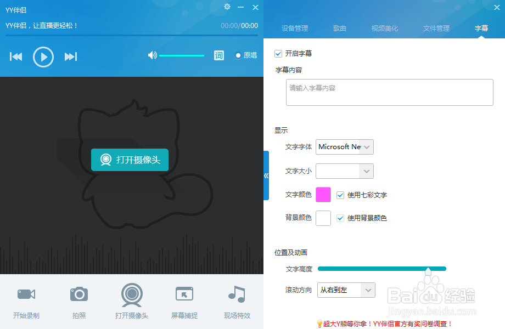Close the YY伴侣 player window
This screenshot has width=505, height=329.
pyautogui.click(x=255, y=7)
